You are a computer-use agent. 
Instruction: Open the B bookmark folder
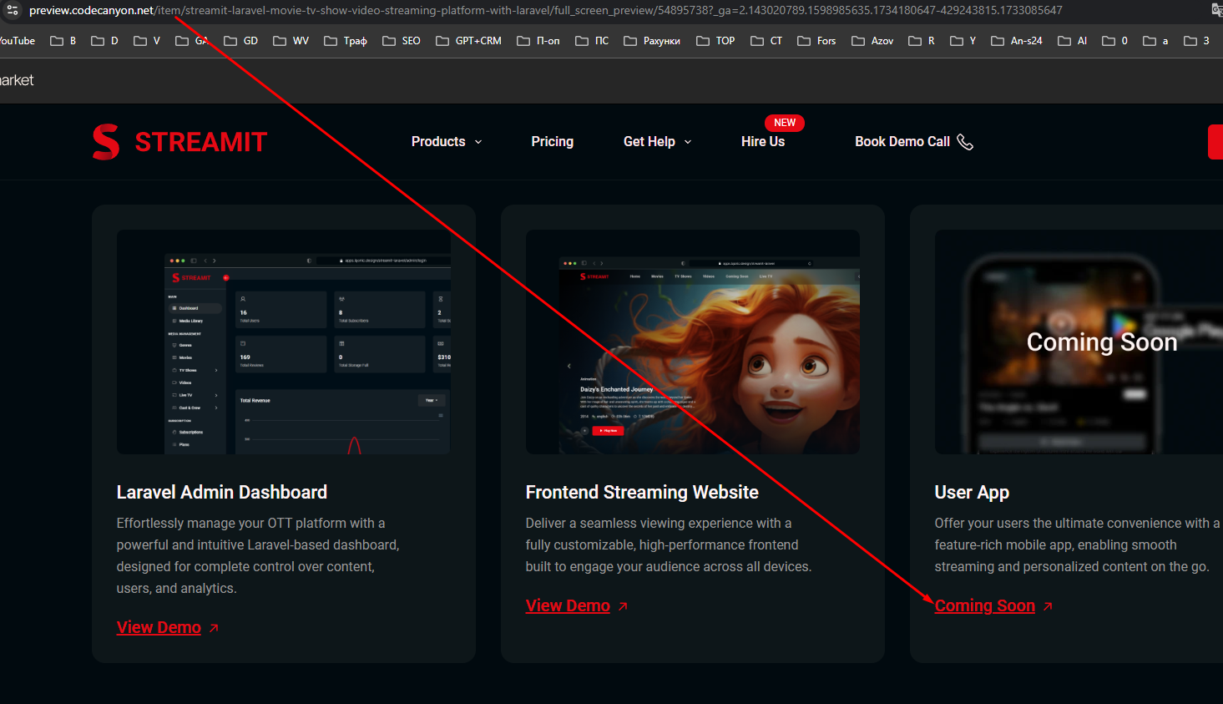pos(63,40)
